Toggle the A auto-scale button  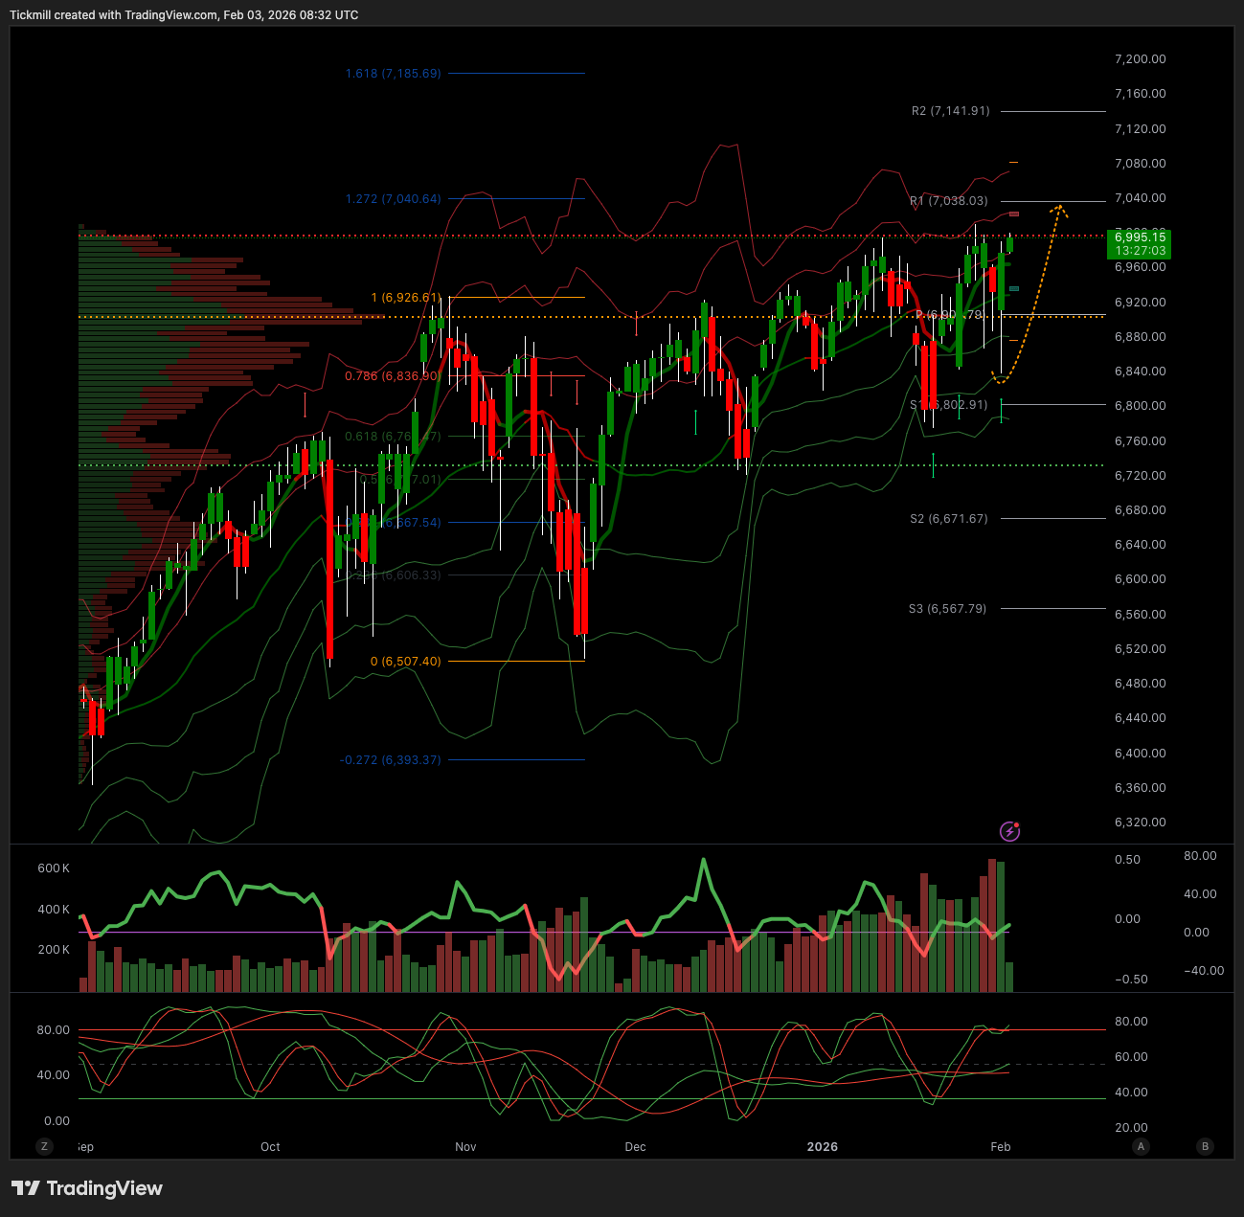tap(1140, 1146)
